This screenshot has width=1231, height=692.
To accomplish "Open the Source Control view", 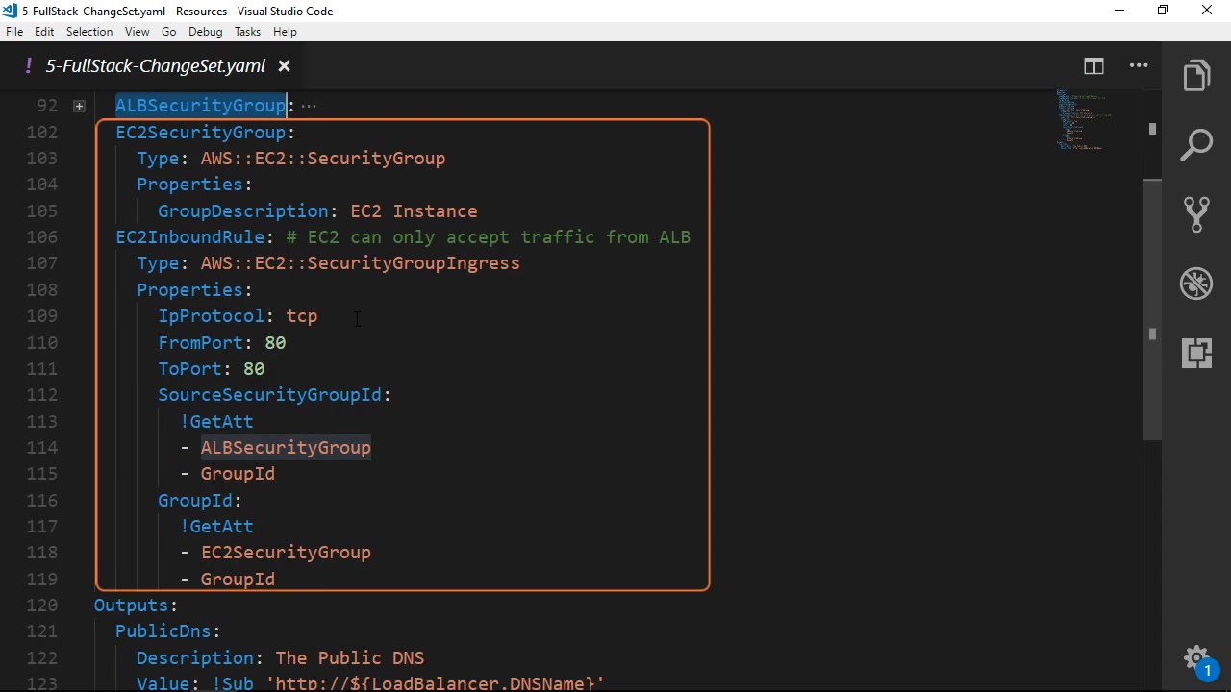I will click(1196, 214).
